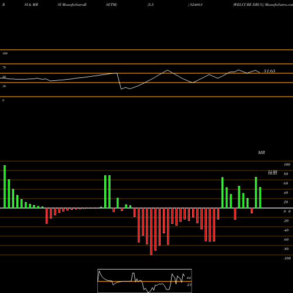Image resolution: width=293 pixels, height=293 pixels.
Task: Click the 'SI & MR' header text
Action: [x=31, y=5]
